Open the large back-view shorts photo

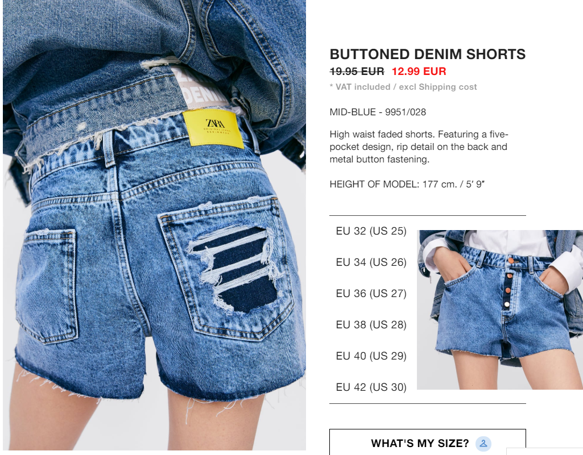[x=154, y=225]
